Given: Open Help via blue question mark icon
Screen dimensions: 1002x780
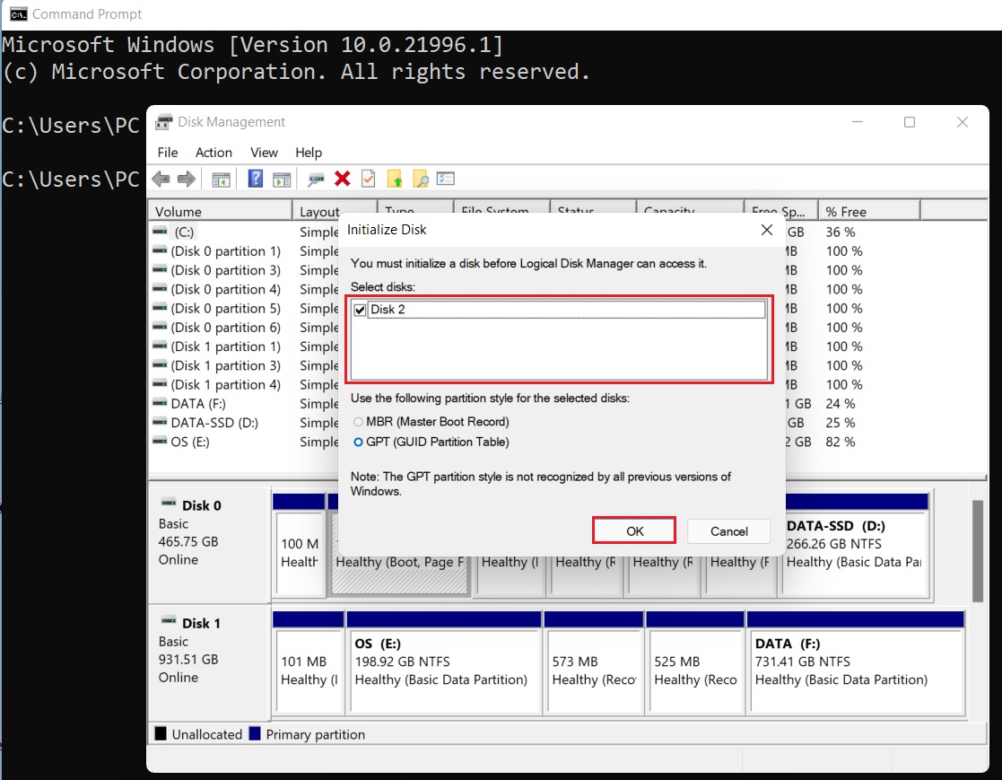Looking at the screenshot, I should coord(256,180).
